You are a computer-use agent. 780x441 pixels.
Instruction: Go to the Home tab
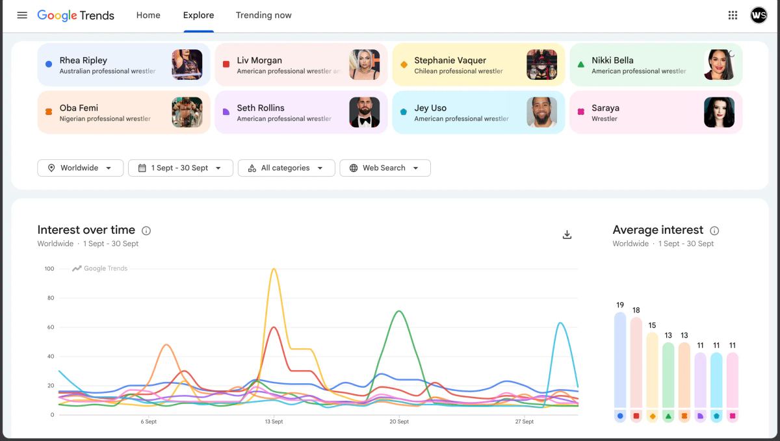click(148, 15)
